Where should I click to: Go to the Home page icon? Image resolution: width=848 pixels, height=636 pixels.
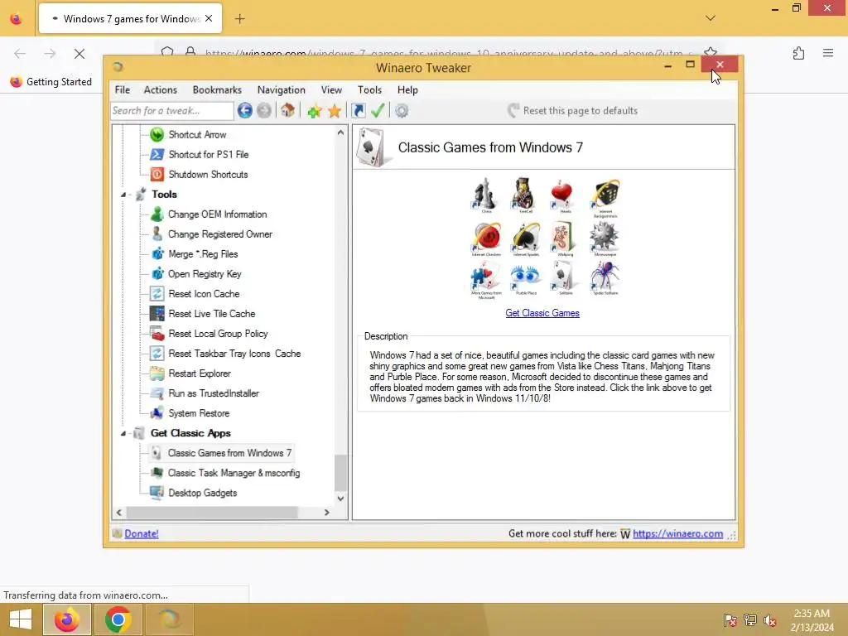pos(287,111)
